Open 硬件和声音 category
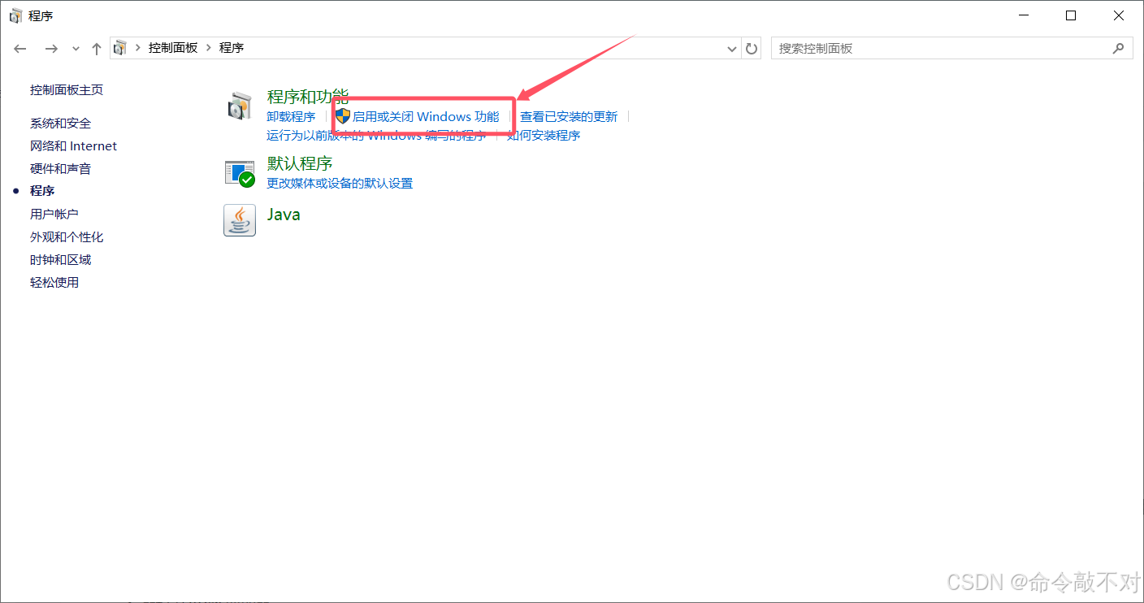The image size is (1144, 603). point(61,169)
